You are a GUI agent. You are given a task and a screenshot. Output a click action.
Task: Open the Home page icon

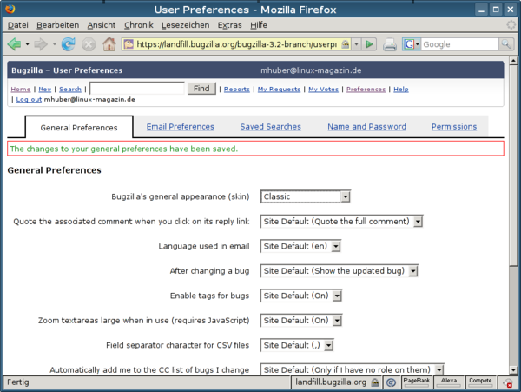click(109, 44)
